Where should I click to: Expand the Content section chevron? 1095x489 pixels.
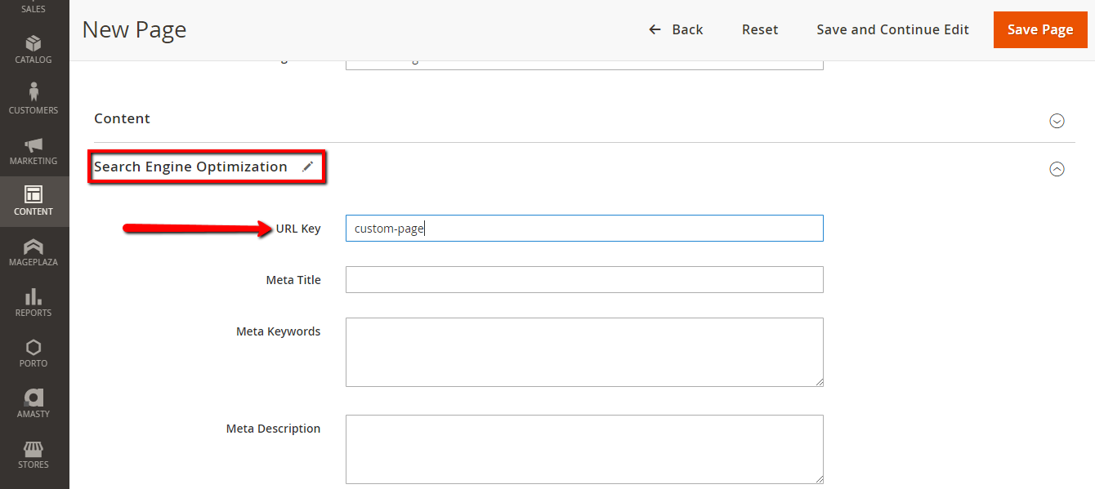[x=1057, y=121]
